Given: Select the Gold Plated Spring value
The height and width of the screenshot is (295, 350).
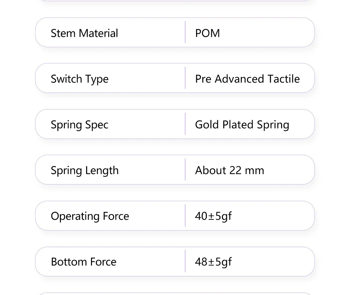Looking at the screenshot, I should 242,125.
